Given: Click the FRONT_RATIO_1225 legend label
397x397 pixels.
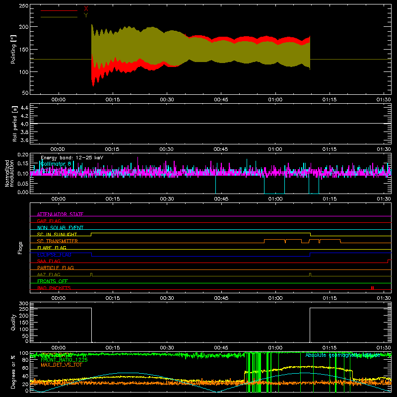Looking at the screenshot, I should click(x=64, y=360).
